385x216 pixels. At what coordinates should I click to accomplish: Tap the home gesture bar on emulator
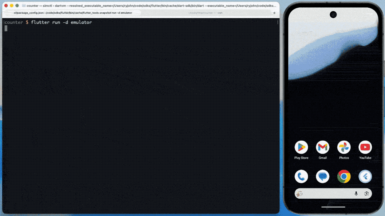click(x=333, y=207)
